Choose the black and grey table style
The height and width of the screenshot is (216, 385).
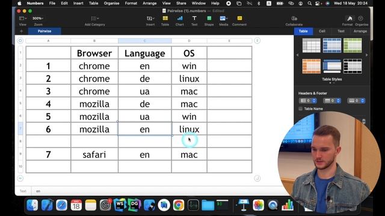(x=353, y=66)
